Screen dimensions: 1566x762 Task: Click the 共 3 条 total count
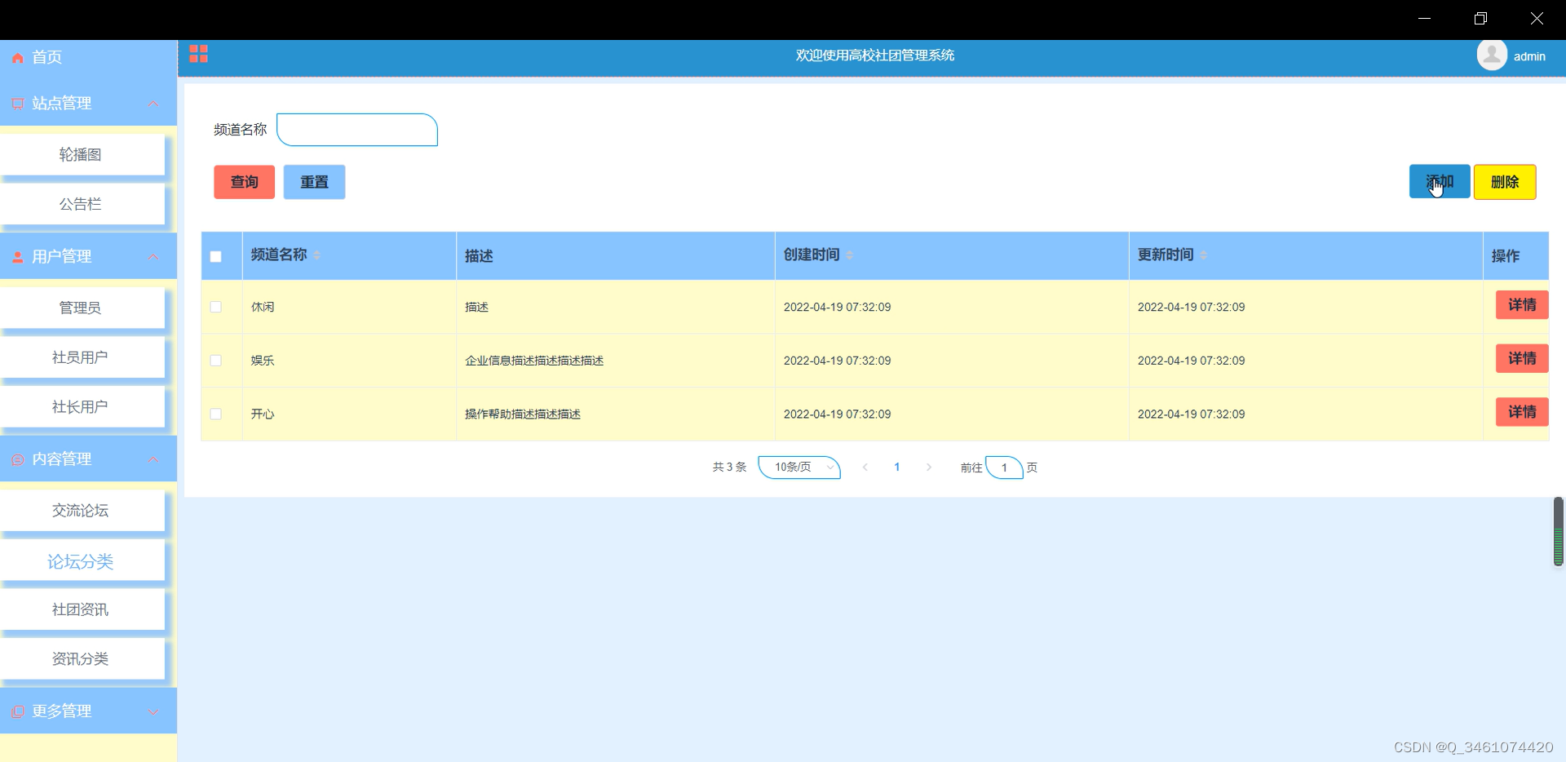pos(729,467)
